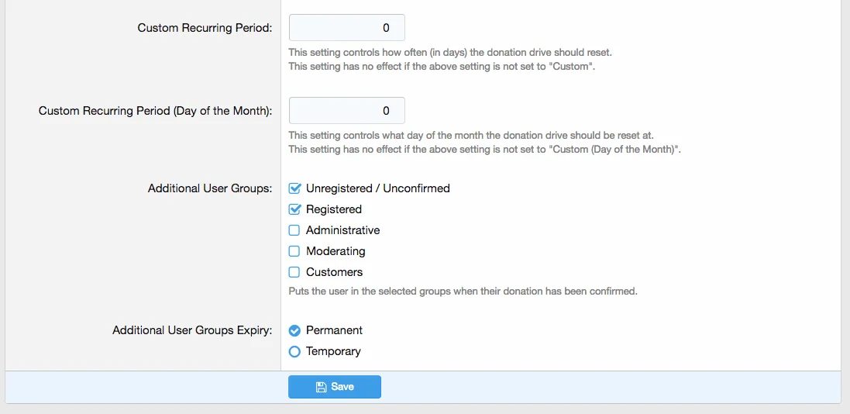
Task: Click the "Additional User Groups:" field label
Action: tap(209, 188)
